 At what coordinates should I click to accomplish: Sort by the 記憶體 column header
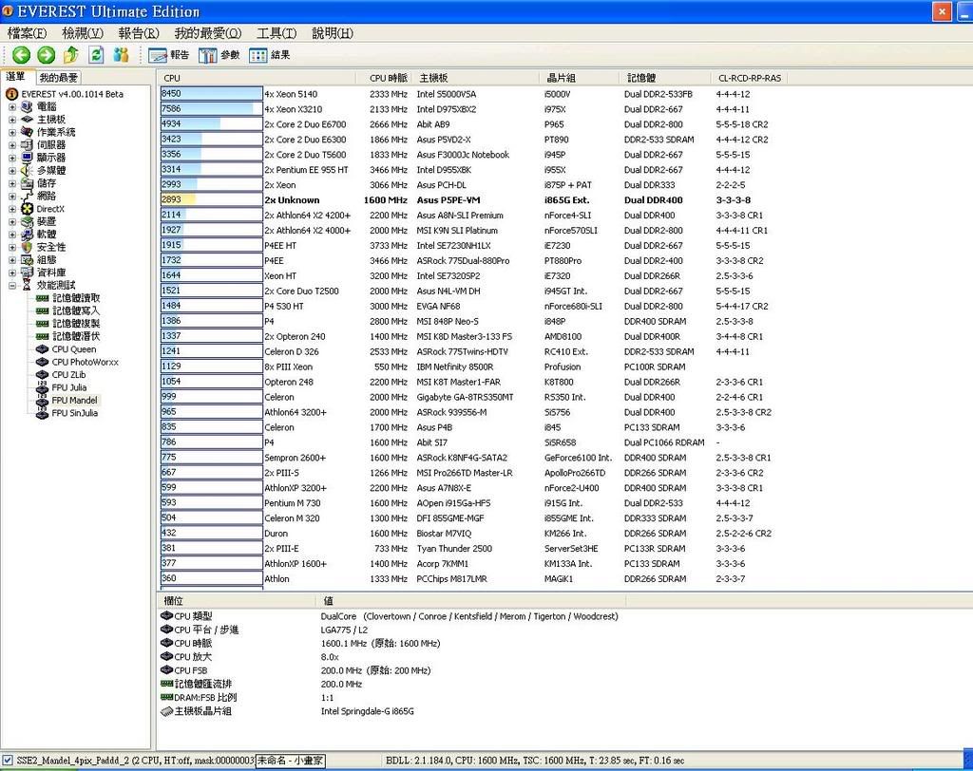tap(665, 78)
